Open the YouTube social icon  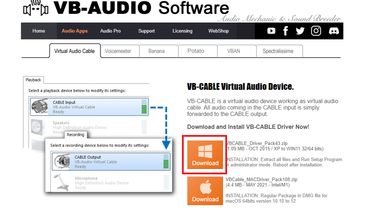click(271, 31)
